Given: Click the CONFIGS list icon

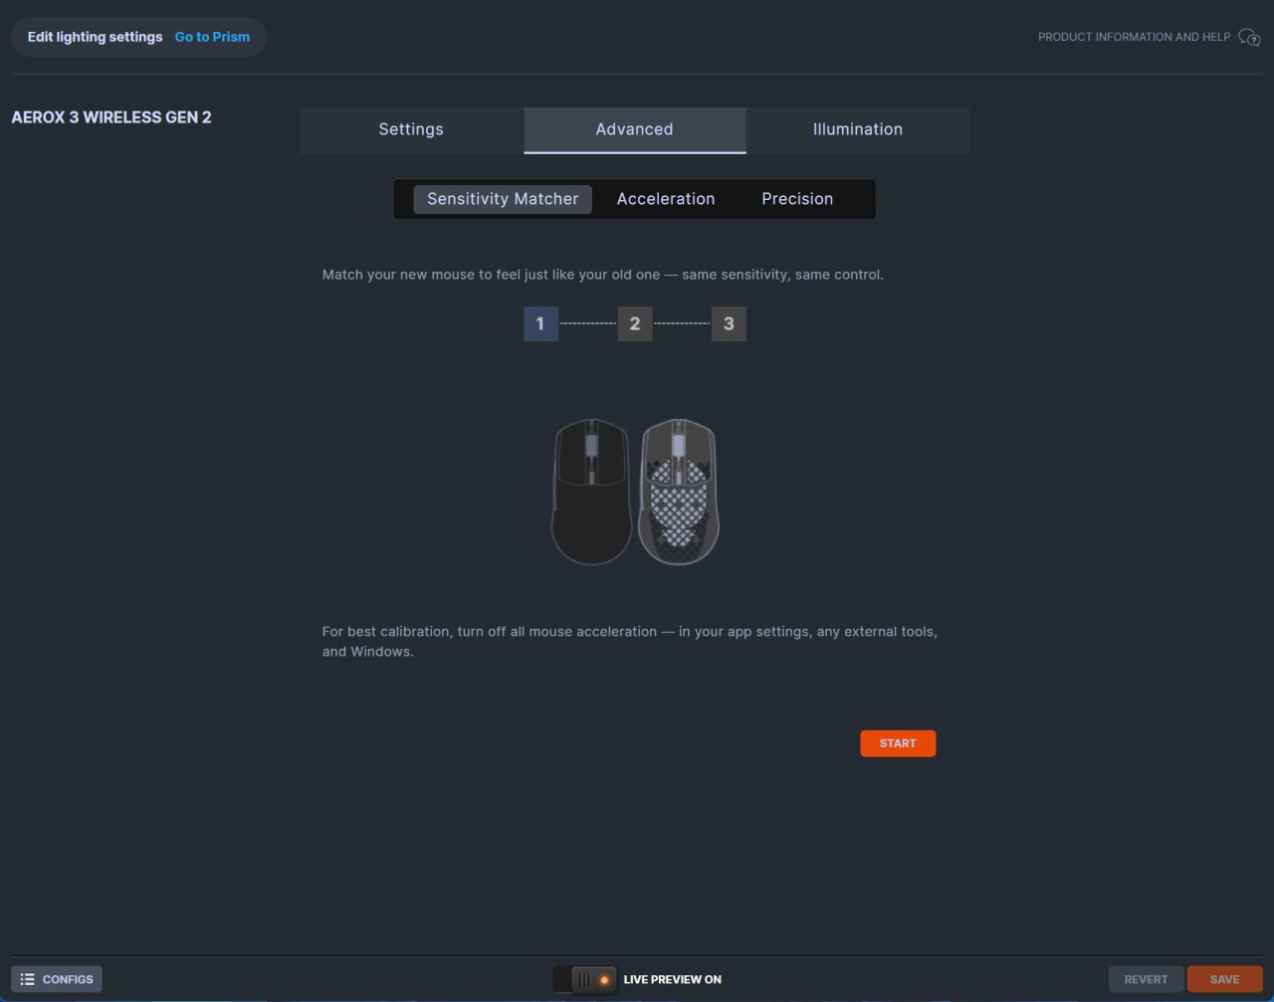Looking at the screenshot, I should click(x=28, y=979).
